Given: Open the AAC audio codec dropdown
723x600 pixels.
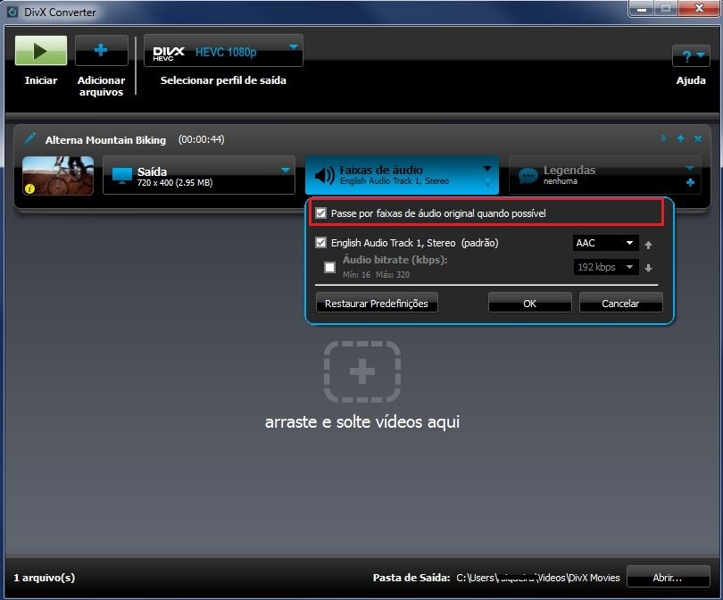Looking at the screenshot, I should pos(605,243).
